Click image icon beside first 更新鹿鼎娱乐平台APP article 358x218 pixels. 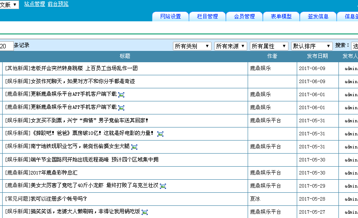(121, 95)
